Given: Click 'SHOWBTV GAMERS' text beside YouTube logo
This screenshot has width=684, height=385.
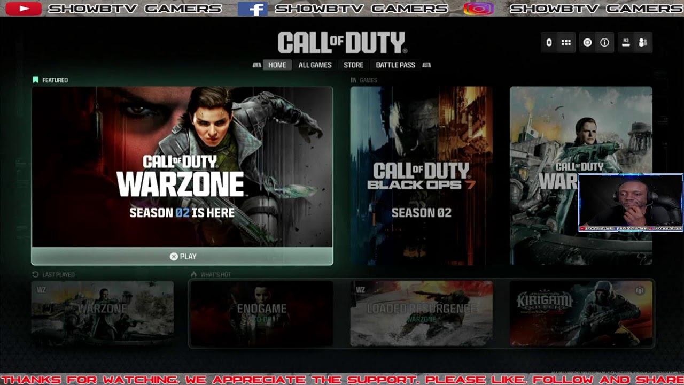Looking at the screenshot, I should pyautogui.click(x=135, y=9).
